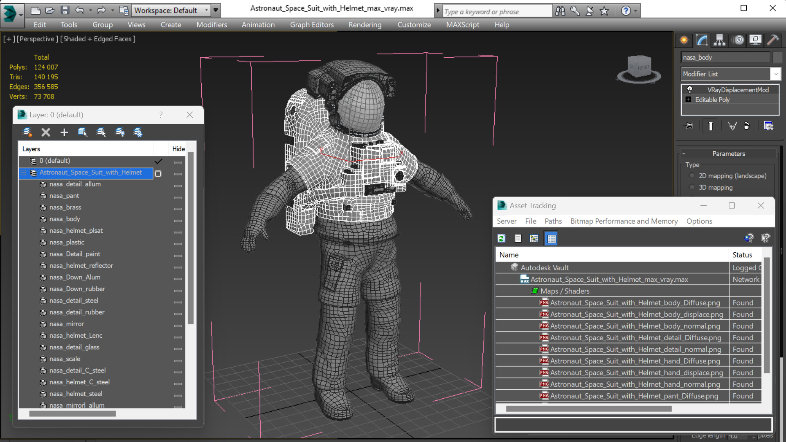
Task: Open the Modifiers menu
Action: tap(212, 25)
